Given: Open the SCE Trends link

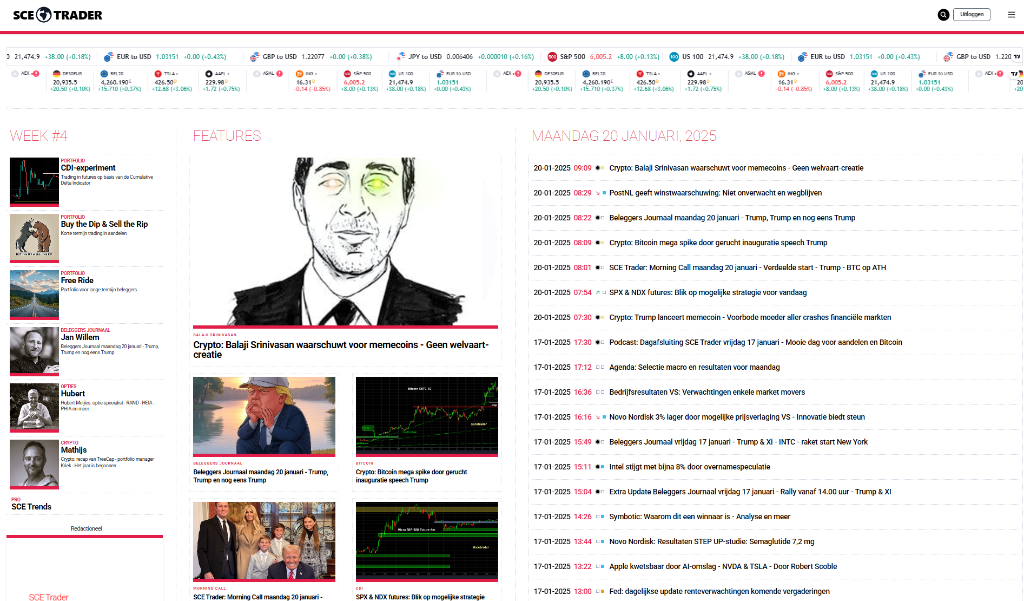Looking at the screenshot, I should 31,507.
